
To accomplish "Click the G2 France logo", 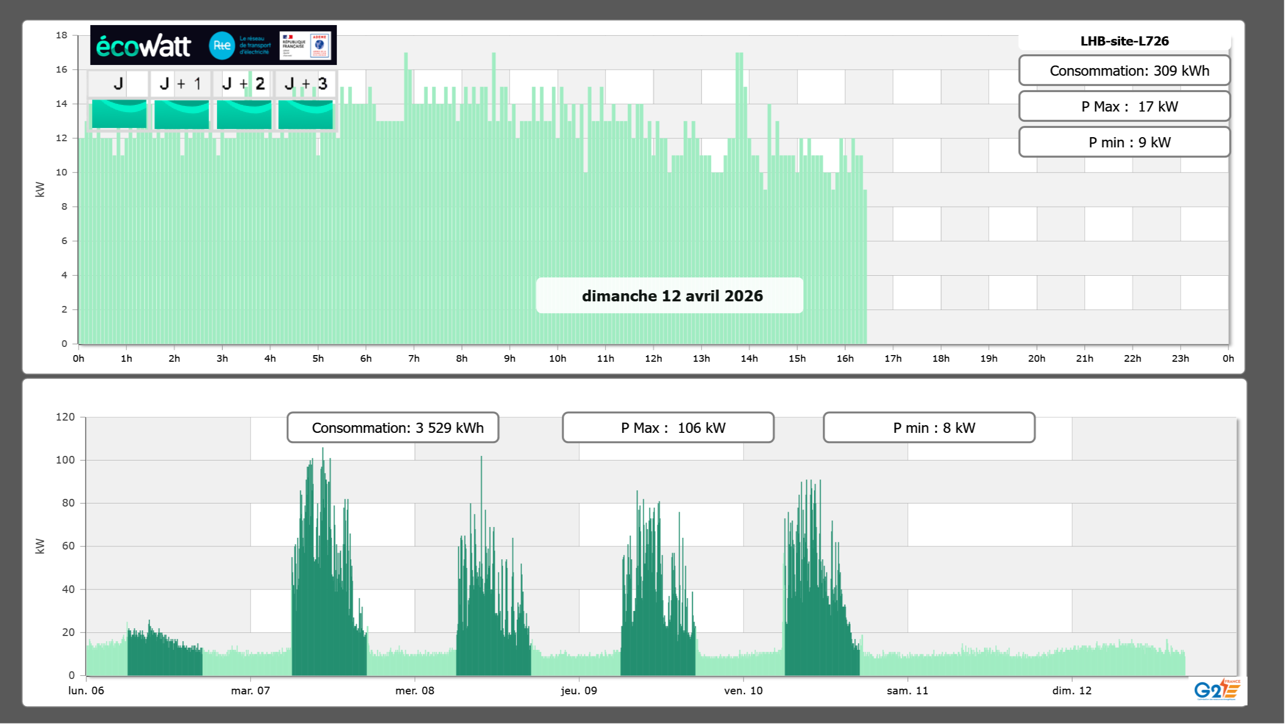I will pyautogui.click(x=1216, y=690).
